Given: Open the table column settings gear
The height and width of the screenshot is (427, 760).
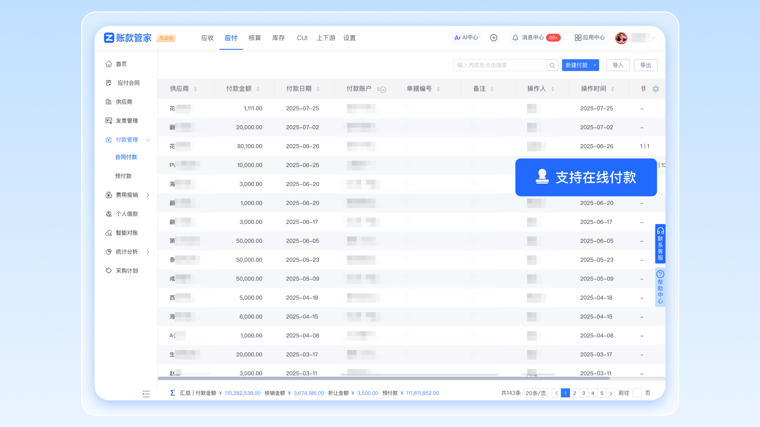Looking at the screenshot, I should 655,89.
